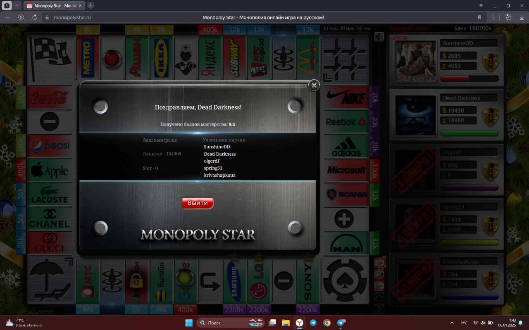529x330 pixels.
Task: Click the olgerdF player name
Action: (x=452, y=152)
